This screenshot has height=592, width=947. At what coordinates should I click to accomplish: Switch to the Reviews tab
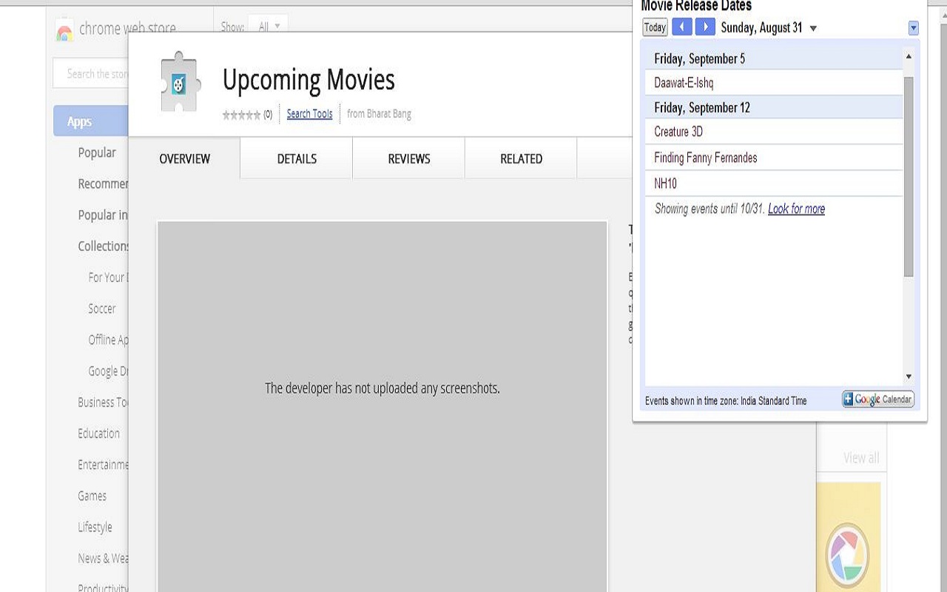(408, 158)
